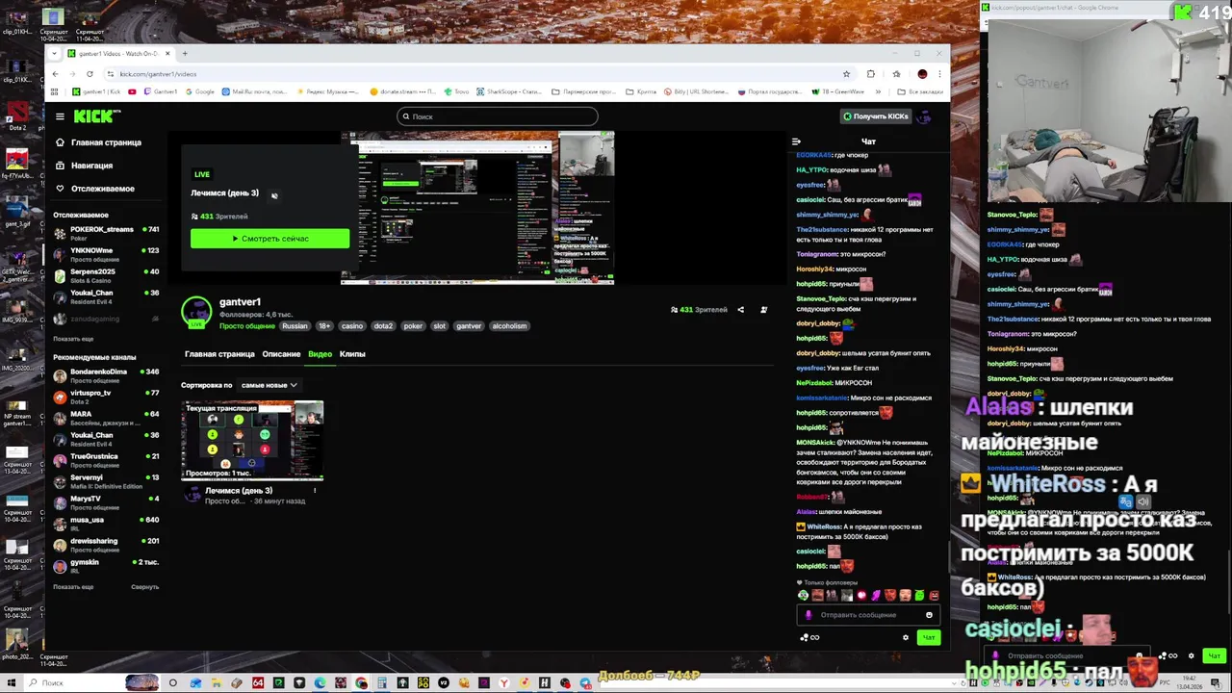Click the Chrome back arrow
Screen dimensions: 1232x693
(x=56, y=74)
